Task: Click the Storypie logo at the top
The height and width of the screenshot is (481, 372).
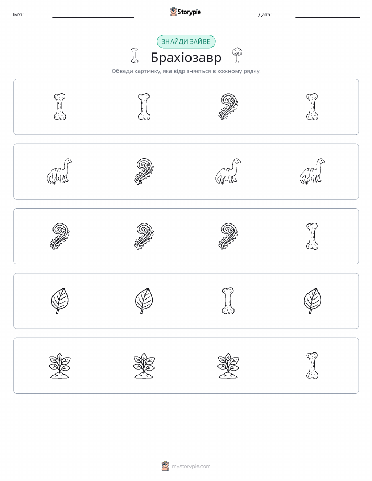Action: coord(185,12)
